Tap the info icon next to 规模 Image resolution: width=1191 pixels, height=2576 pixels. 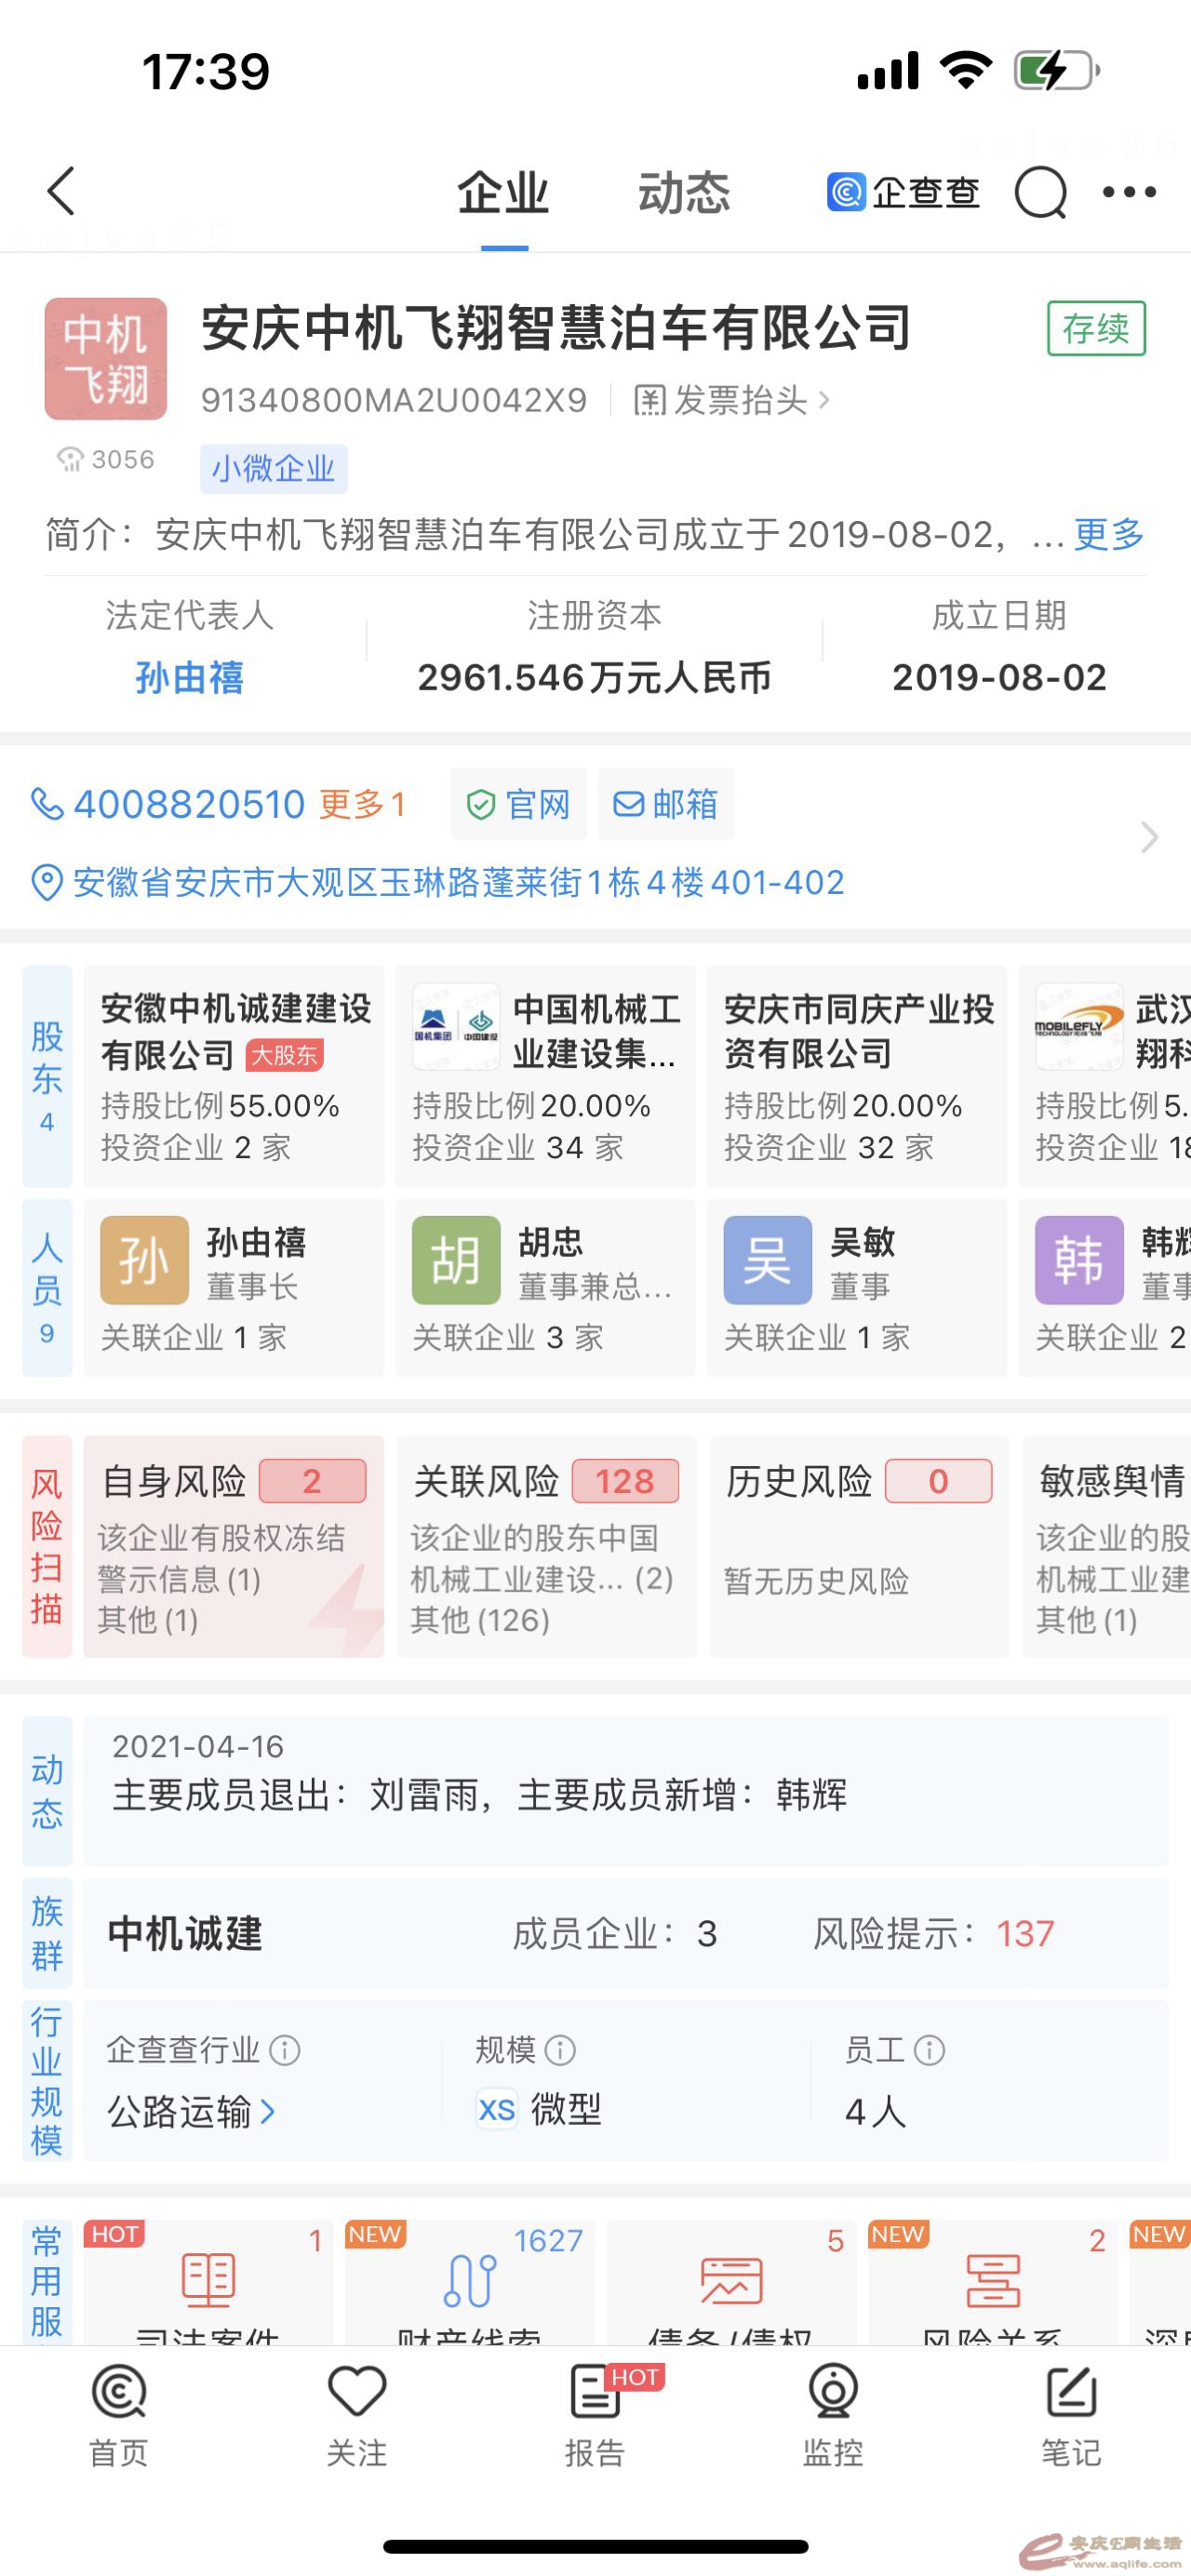tap(560, 2050)
